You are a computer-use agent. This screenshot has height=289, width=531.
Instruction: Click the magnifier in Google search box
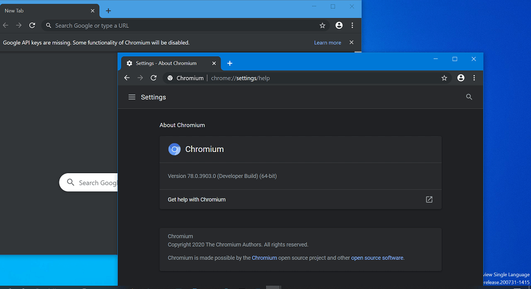(71, 182)
